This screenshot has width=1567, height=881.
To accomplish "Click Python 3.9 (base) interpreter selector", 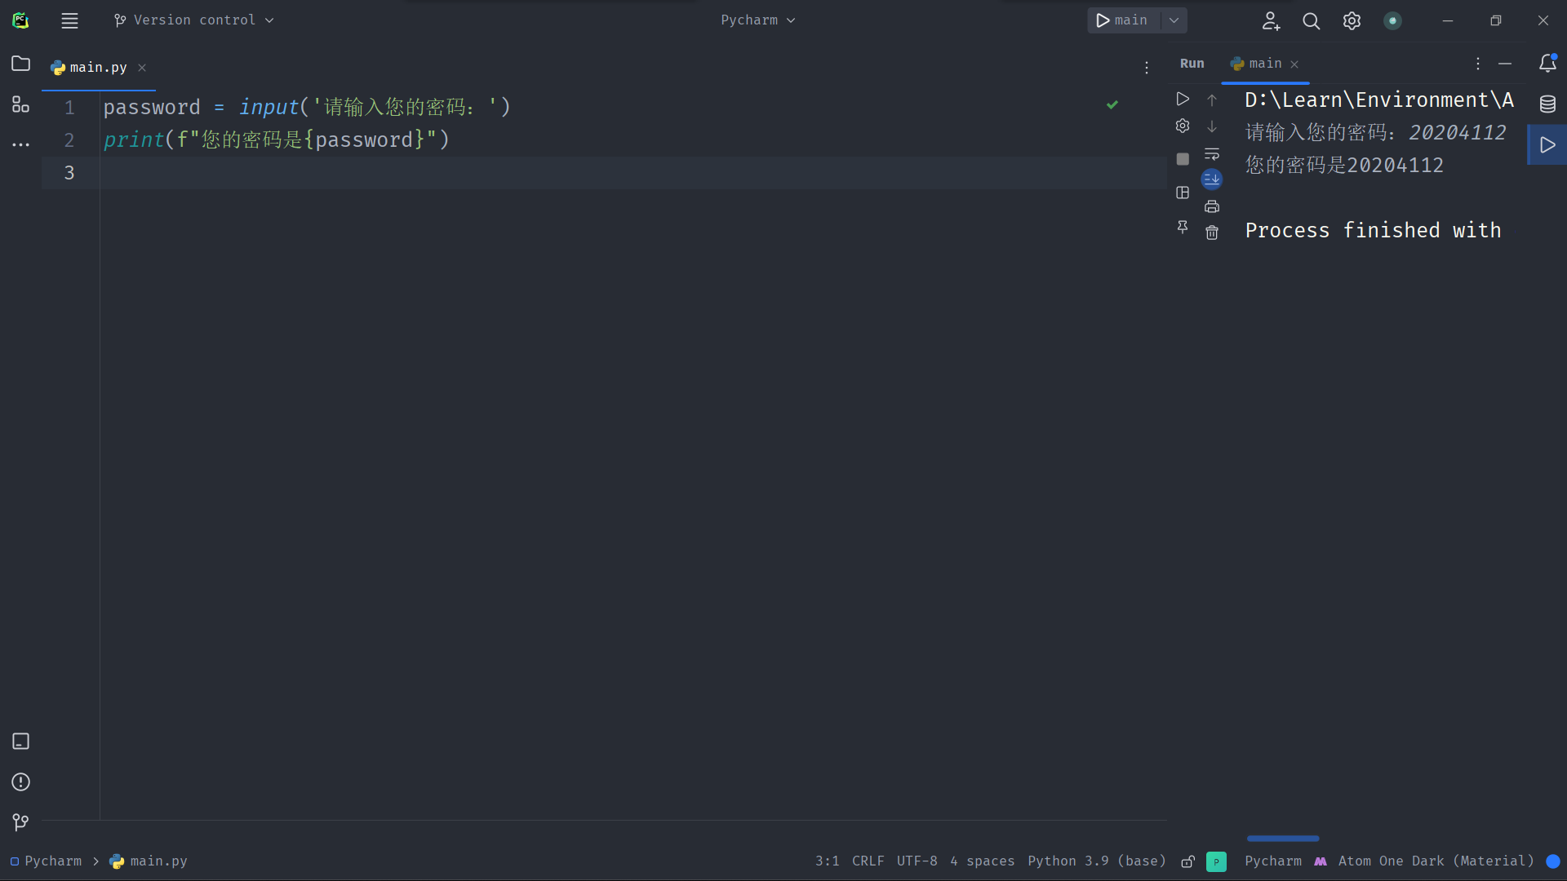I will pyautogui.click(x=1096, y=861).
